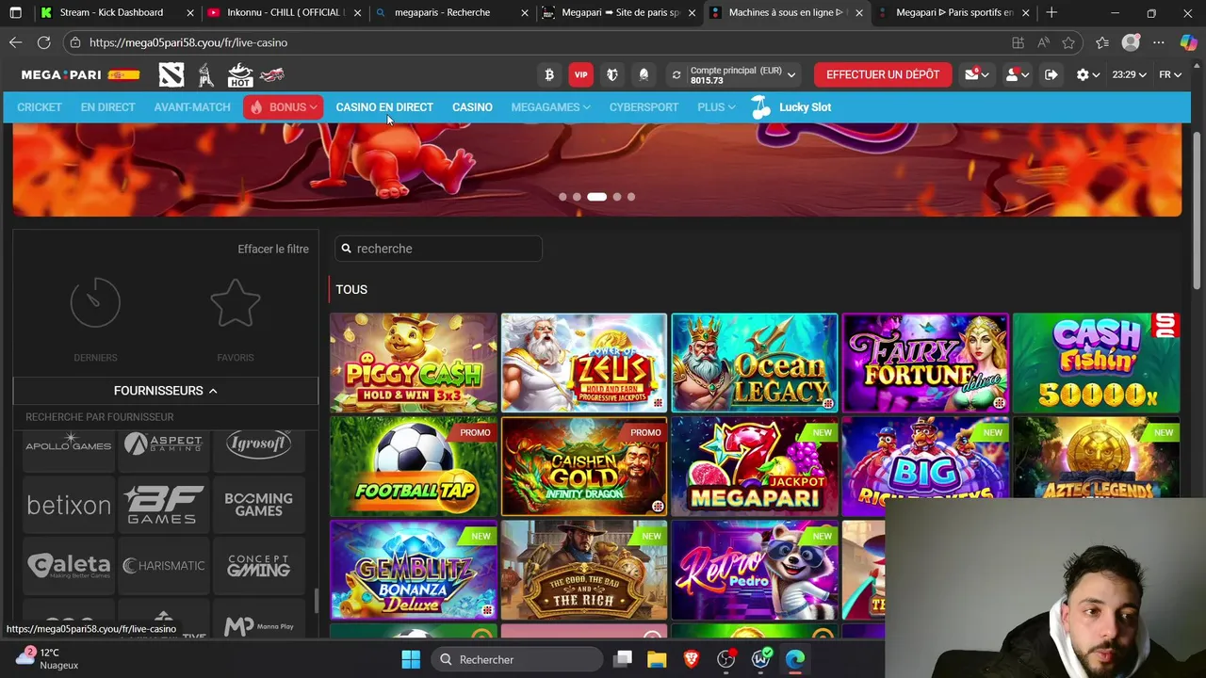Viewport: 1206px width, 678px height.
Task: Filter by Apollo Games provider
Action: pyautogui.click(x=69, y=444)
